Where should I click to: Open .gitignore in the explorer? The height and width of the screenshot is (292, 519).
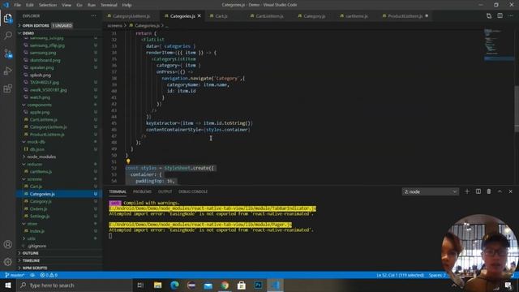click(36, 246)
